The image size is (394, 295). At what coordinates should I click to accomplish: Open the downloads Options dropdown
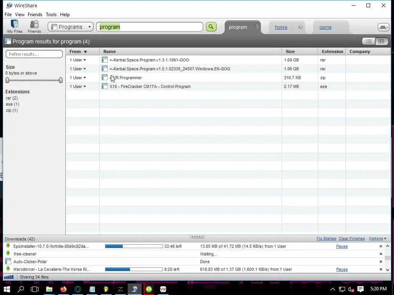point(377,239)
